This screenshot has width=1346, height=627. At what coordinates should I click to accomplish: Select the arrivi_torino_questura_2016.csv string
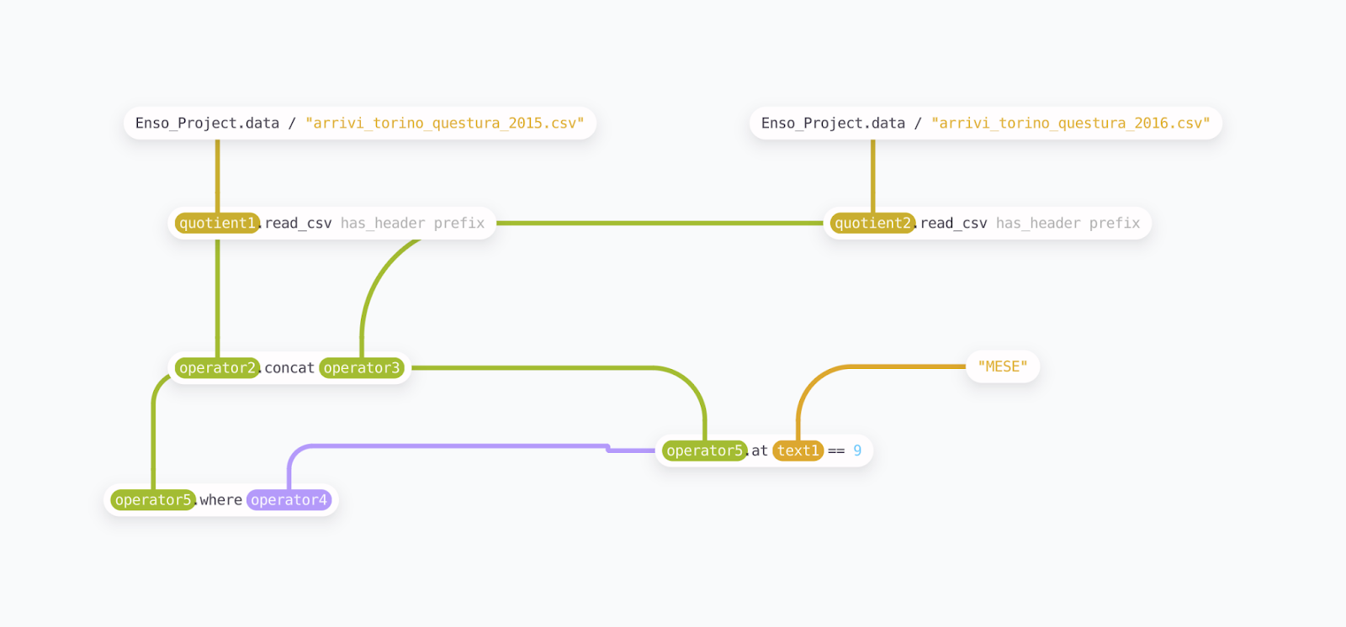(1070, 124)
